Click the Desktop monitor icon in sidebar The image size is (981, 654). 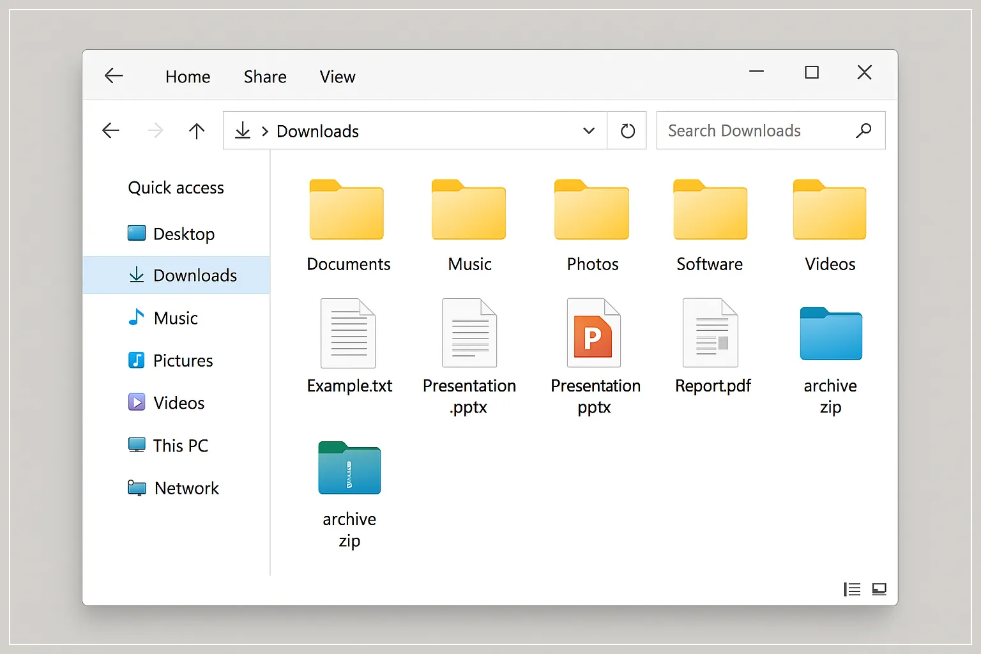point(136,233)
